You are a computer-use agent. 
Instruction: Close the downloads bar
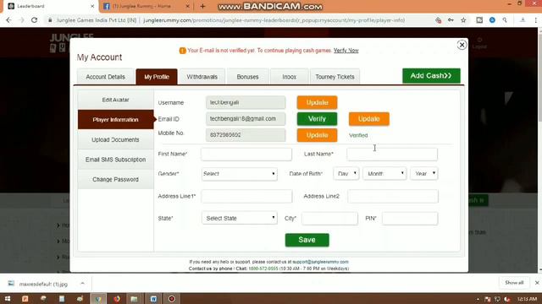click(537, 283)
